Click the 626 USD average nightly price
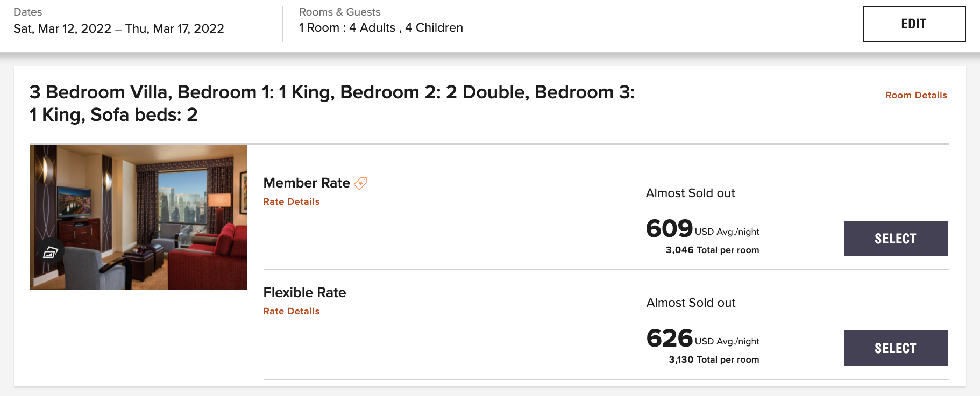The width and height of the screenshot is (980, 396). click(702, 339)
